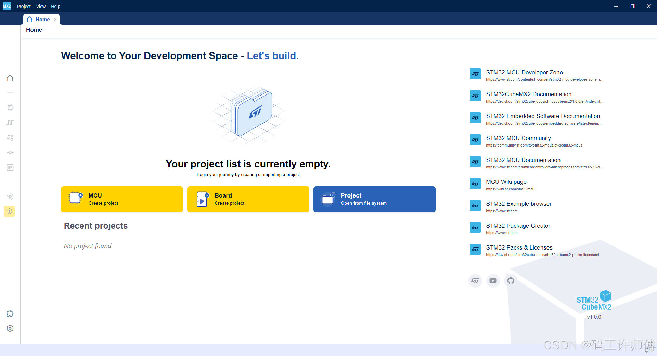The image size is (657, 356).
Task: Click ST icon beside STM32 Packs & Licenses
Action: pyautogui.click(x=475, y=249)
